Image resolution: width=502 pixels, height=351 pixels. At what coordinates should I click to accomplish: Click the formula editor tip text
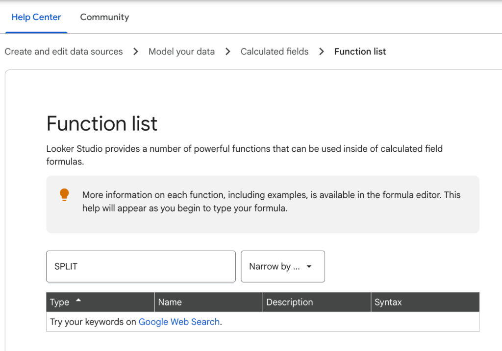coord(271,201)
